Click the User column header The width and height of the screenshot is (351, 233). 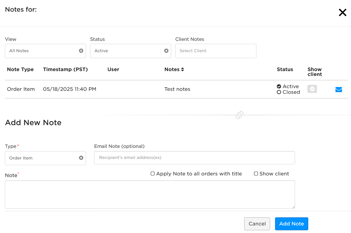113,69
